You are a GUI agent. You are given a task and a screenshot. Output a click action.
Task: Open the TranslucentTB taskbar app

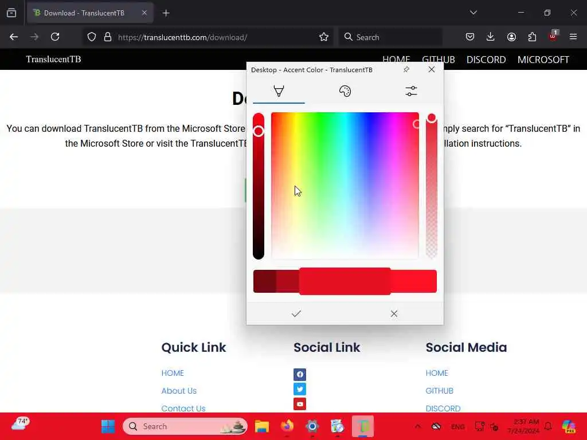363,426
